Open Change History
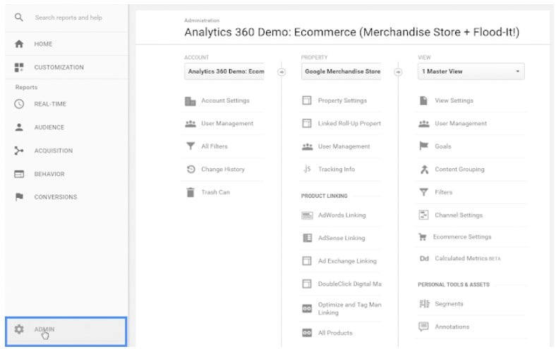The width and height of the screenshot is (556, 349). [223, 170]
